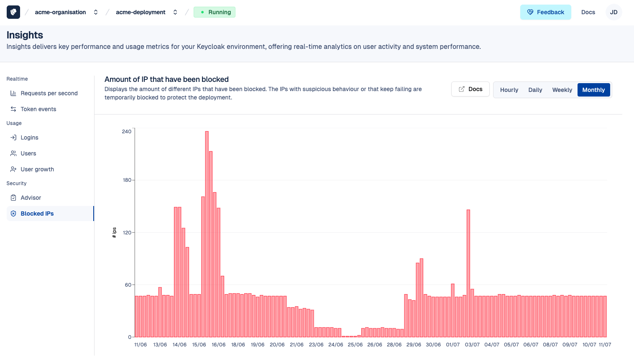Click the Feedback button
This screenshot has height=356, width=634.
pyautogui.click(x=545, y=12)
